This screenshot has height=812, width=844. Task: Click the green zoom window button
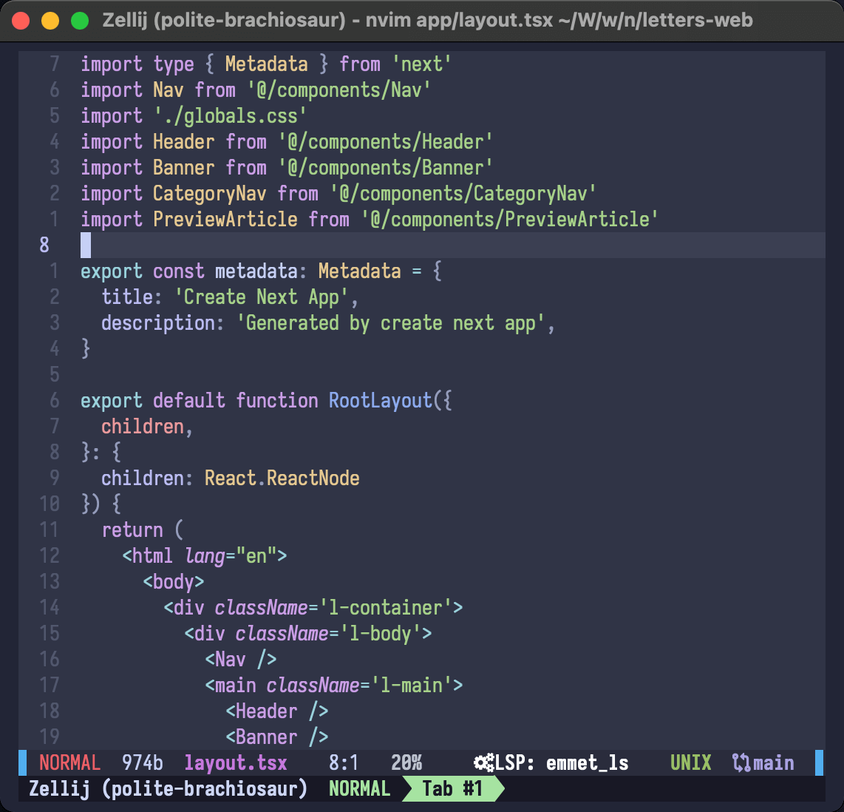click(x=79, y=21)
